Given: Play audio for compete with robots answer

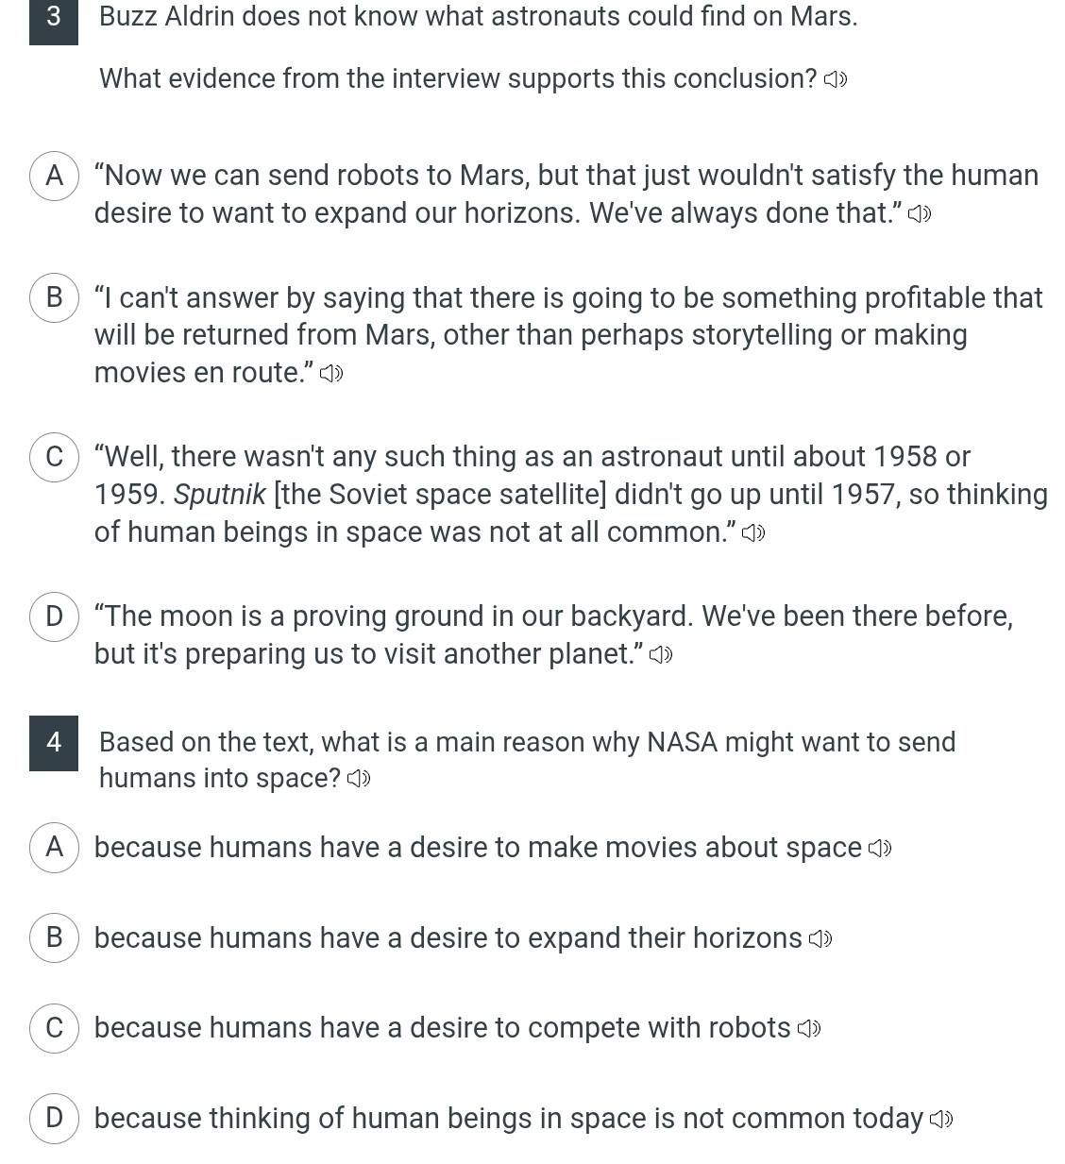Looking at the screenshot, I should [x=809, y=1029].
